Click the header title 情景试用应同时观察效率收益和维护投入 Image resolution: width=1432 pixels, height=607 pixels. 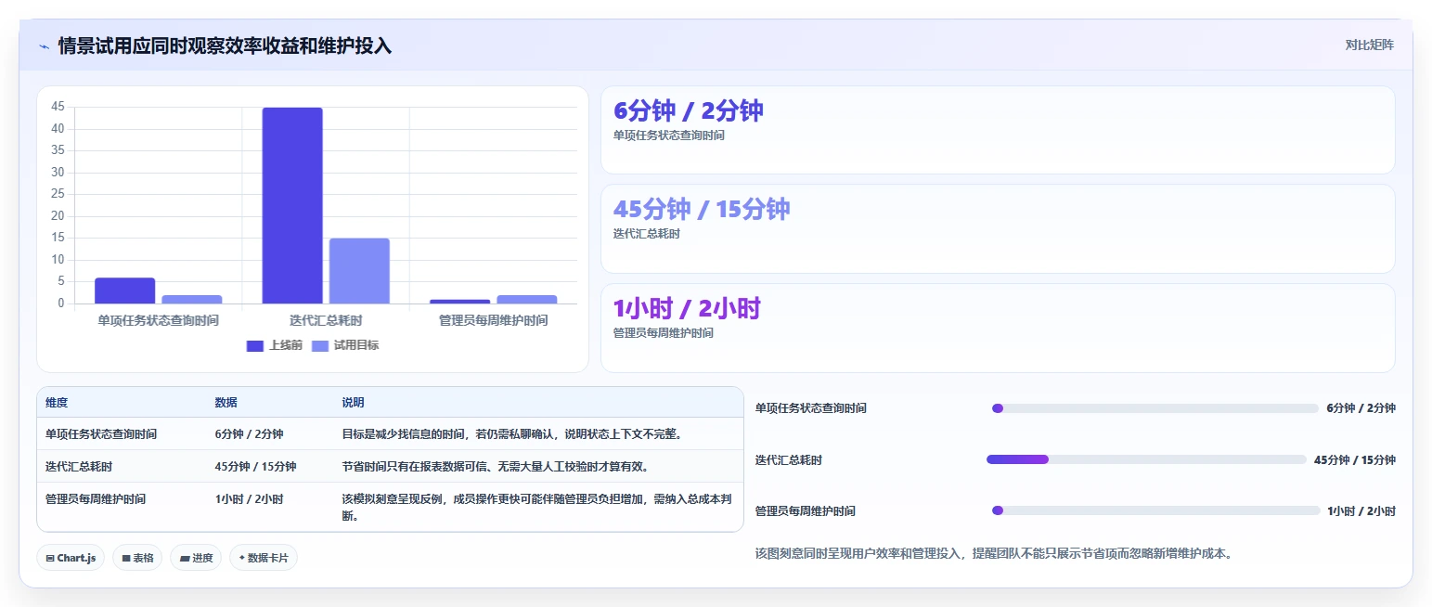click(225, 45)
